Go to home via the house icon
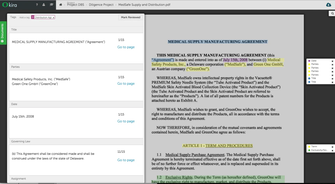 (x=61, y=5)
